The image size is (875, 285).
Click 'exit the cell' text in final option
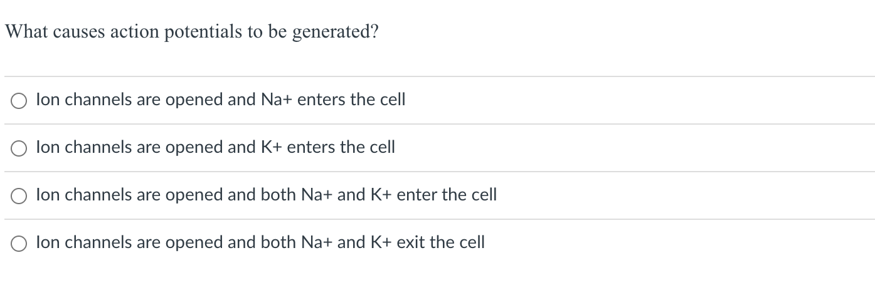coord(441,242)
